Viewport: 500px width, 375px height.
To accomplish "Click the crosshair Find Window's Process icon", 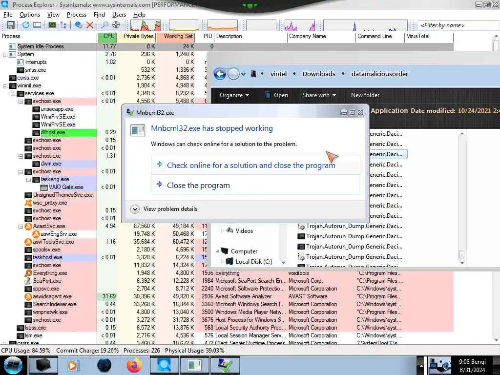I will coord(116,25).
